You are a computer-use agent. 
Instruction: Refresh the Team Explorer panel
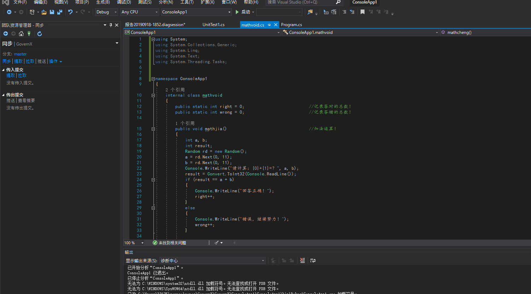(x=40, y=34)
